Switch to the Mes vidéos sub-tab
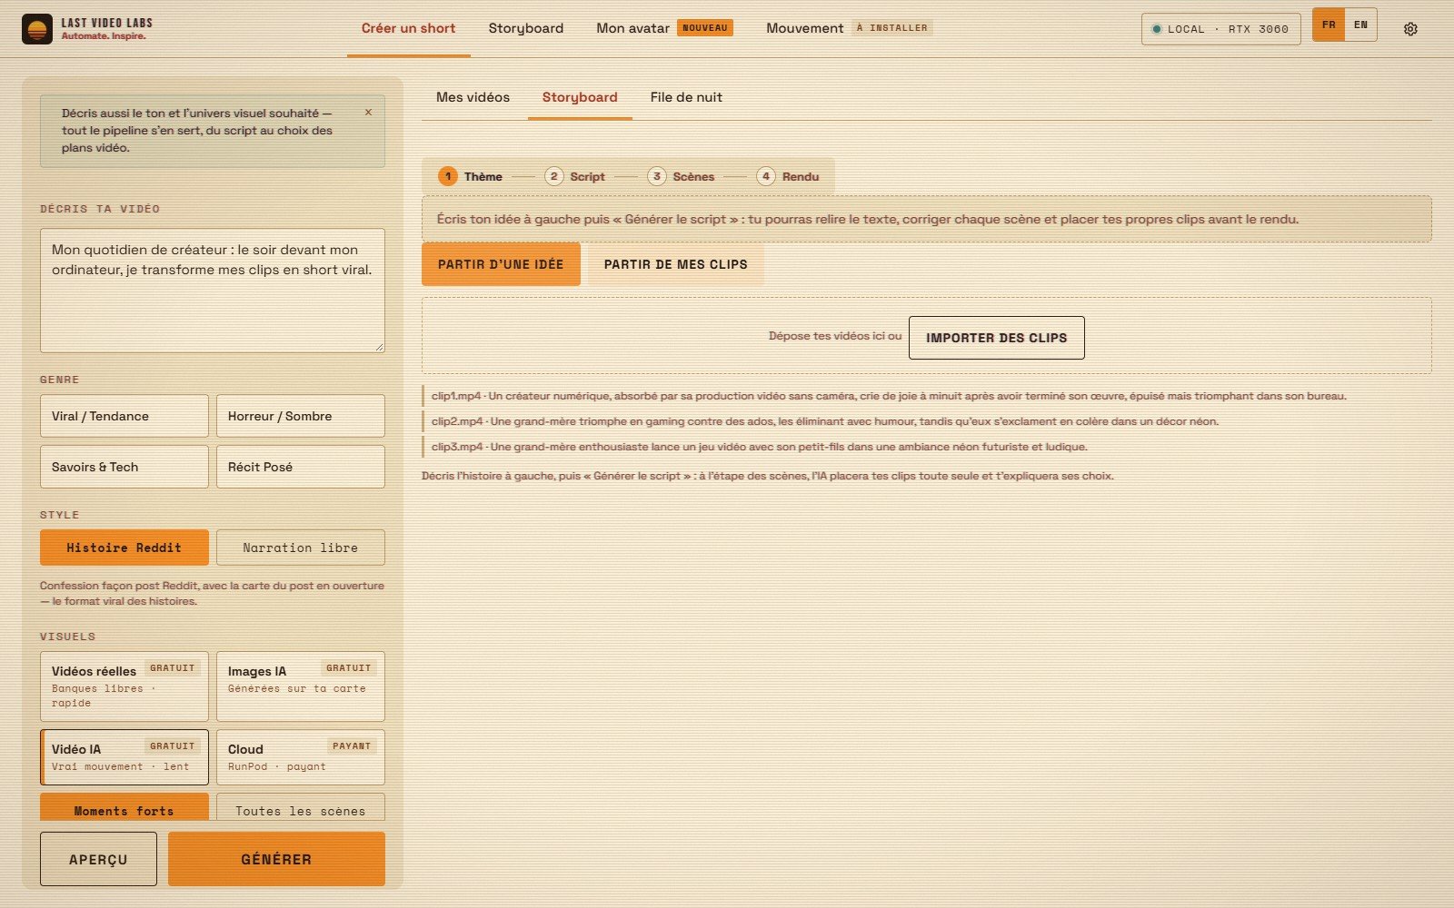 473,97
